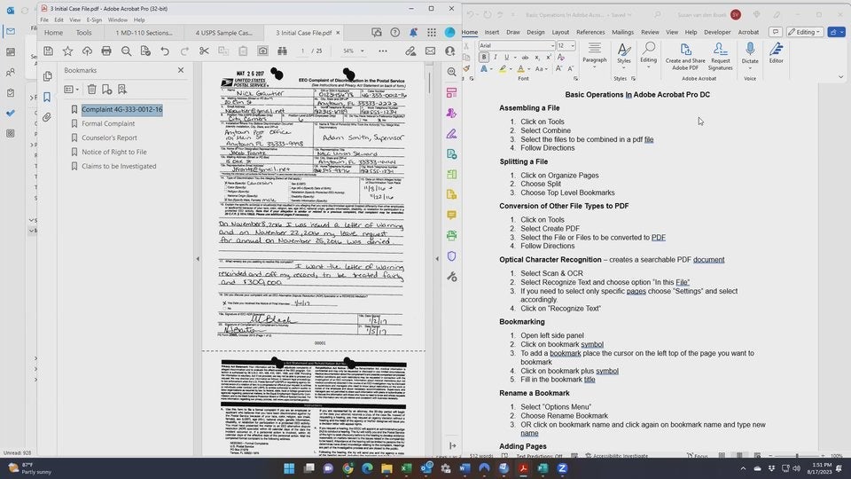Add a new bookmark with the plus icon
Image resolution: width=851 pixels, height=479 pixels.
click(x=107, y=89)
